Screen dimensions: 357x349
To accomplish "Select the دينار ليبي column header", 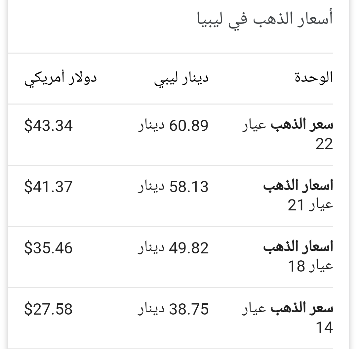I will click(181, 79).
